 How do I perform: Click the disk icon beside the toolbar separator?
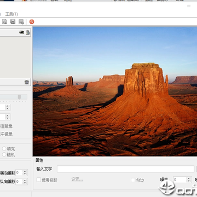[x=21, y=22]
